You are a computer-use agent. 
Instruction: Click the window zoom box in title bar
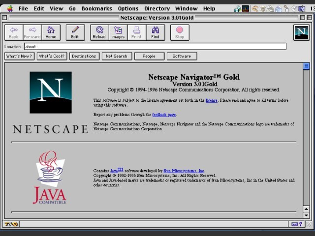302,18
